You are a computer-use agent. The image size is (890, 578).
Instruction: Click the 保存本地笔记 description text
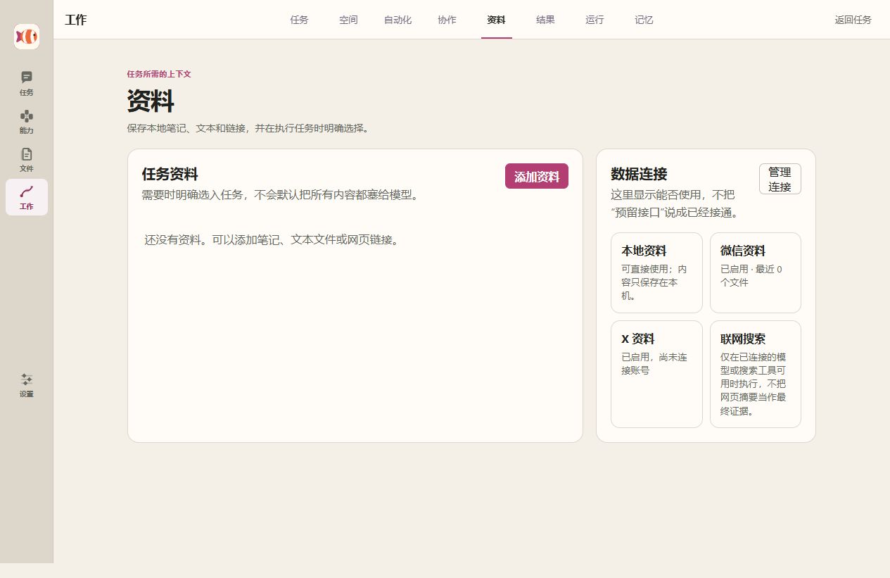[x=248, y=128]
